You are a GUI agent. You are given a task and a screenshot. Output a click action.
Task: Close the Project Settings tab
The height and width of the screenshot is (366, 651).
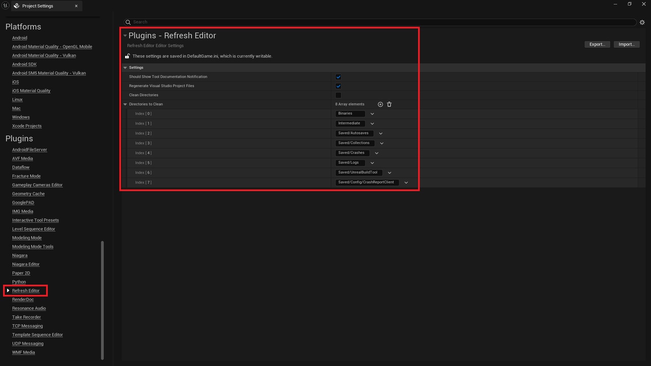[x=76, y=6]
